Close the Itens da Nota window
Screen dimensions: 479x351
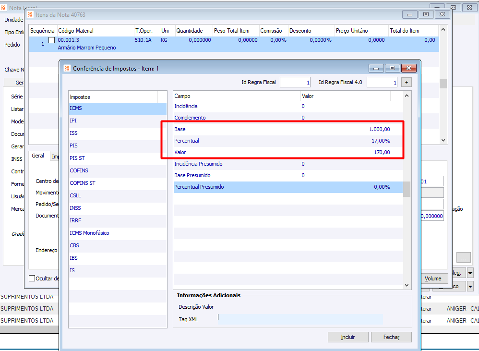pos(442,14)
